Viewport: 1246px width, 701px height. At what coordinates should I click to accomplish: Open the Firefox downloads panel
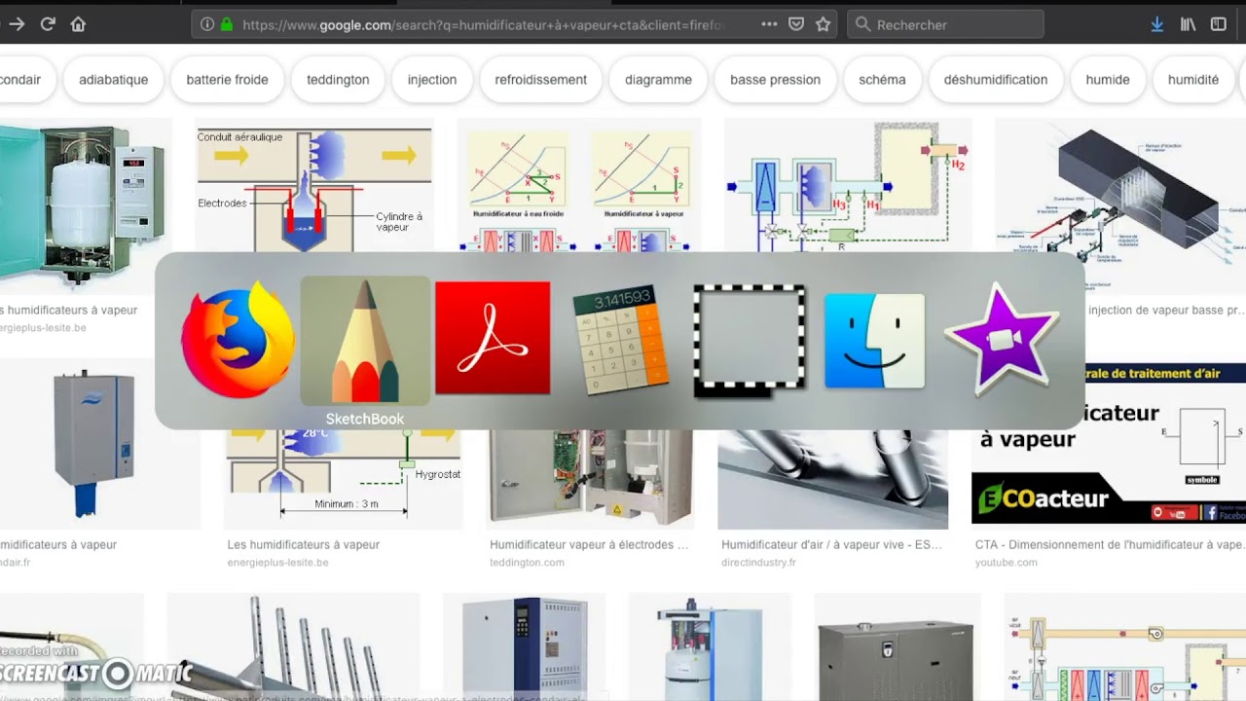pyautogui.click(x=1156, y=24)
